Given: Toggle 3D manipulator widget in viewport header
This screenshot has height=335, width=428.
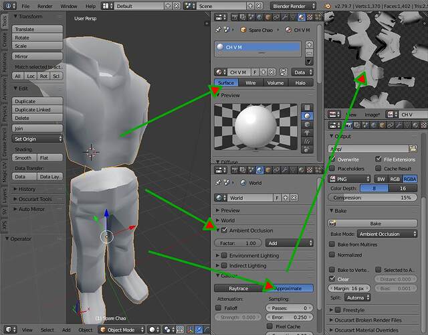Looking at the screenshot, I should click(x=191, y=330).
